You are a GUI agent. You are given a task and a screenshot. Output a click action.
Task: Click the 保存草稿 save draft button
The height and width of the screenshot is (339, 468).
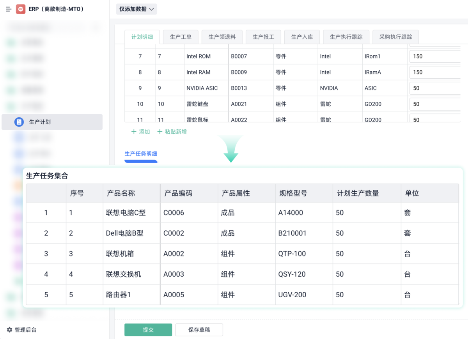pyautogui.click(x=199, y=329)
